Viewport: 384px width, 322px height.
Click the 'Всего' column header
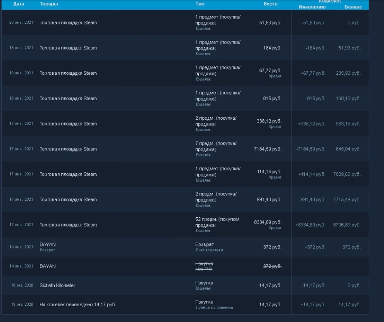pyautogui.click(x=270, y=4)
